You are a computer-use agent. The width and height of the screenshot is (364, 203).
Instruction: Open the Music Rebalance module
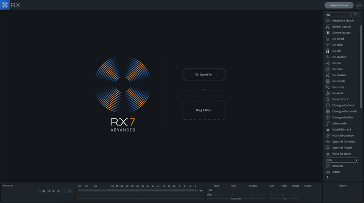pyautogui.click(x=342, y=136)
